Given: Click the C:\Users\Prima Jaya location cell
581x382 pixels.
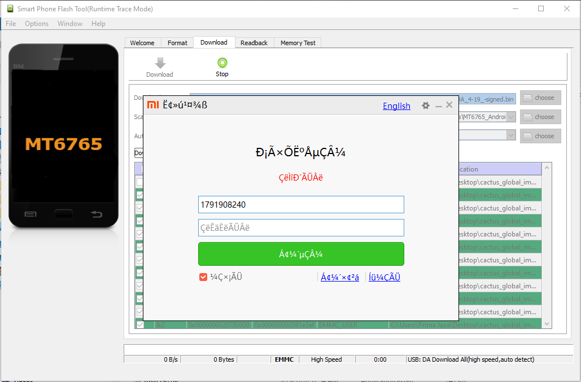Looking at the screenshot, I should click(465, 324).
